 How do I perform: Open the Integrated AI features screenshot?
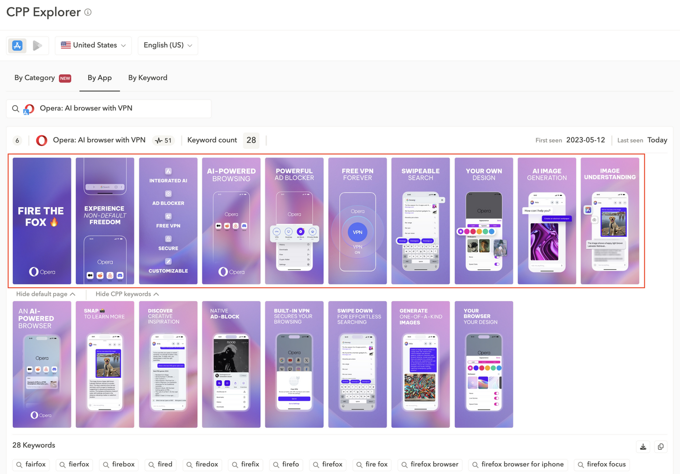(168, 221)
